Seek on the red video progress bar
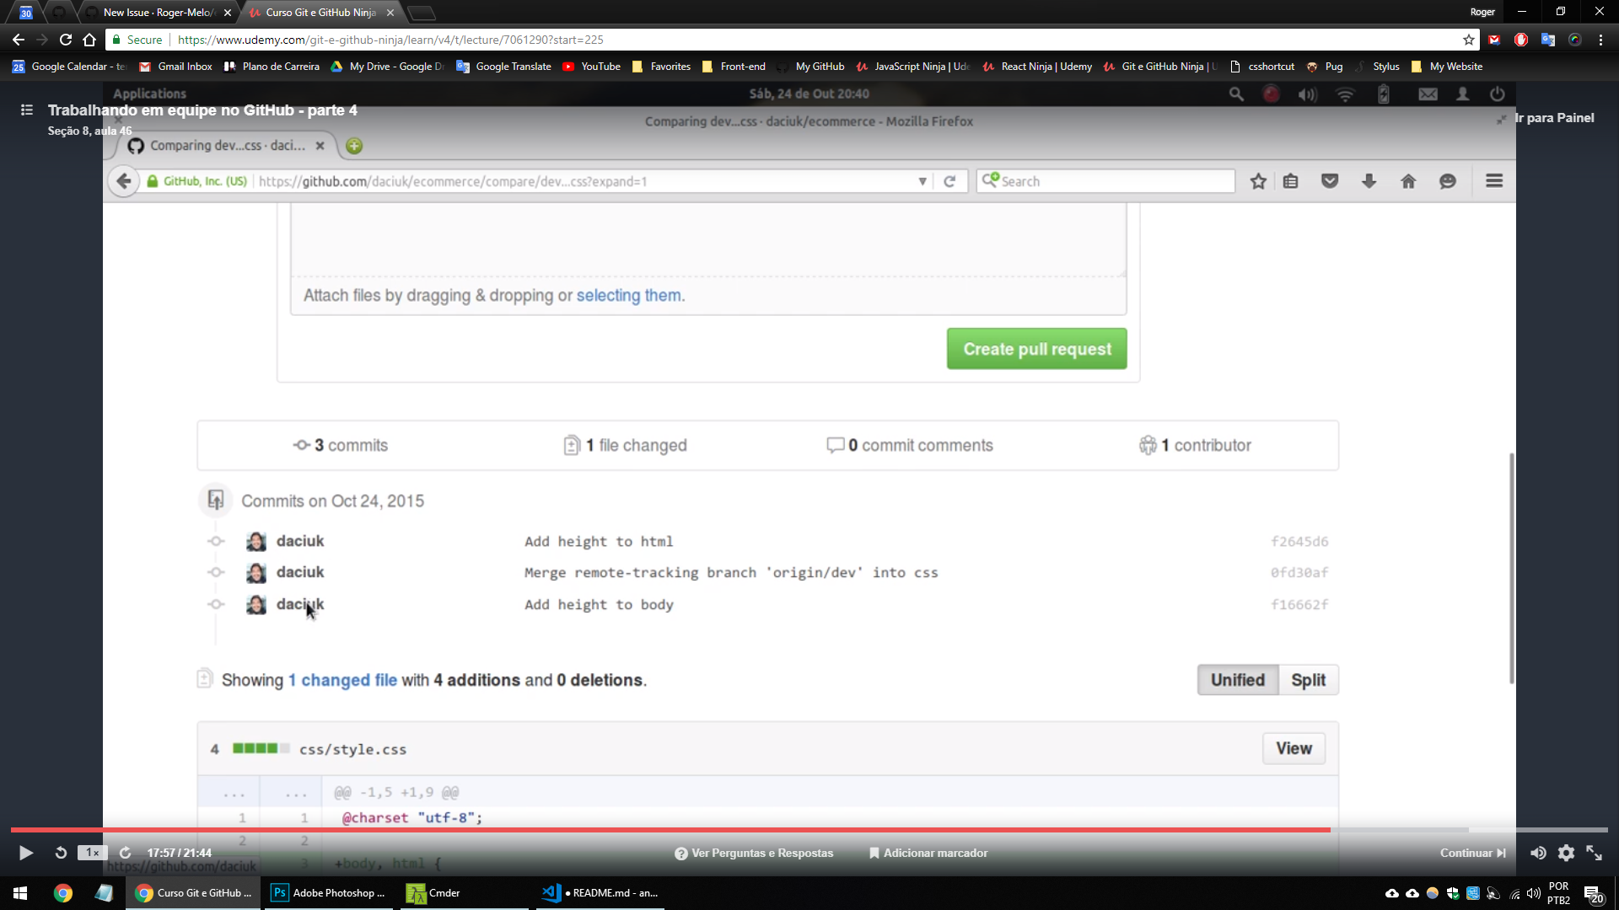Viewport: 1619px width, 910px height. coord(670,830)
